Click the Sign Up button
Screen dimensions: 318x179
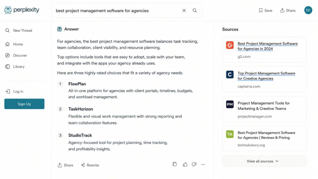click(24, 104)
